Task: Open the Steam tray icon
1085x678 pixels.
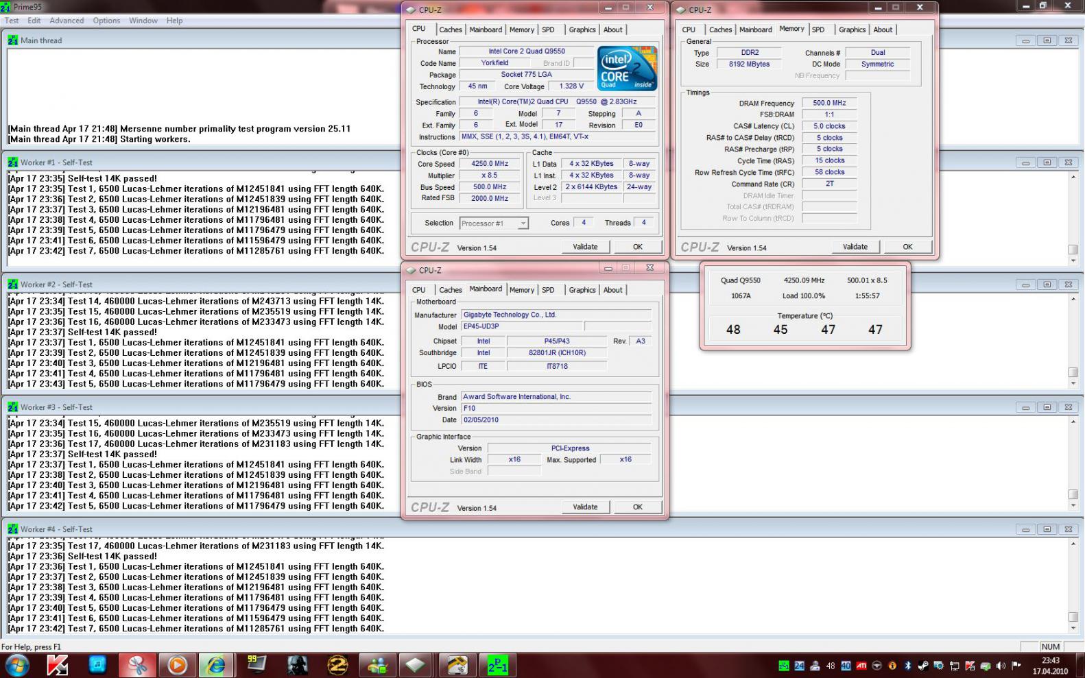Action: point(922,666)
